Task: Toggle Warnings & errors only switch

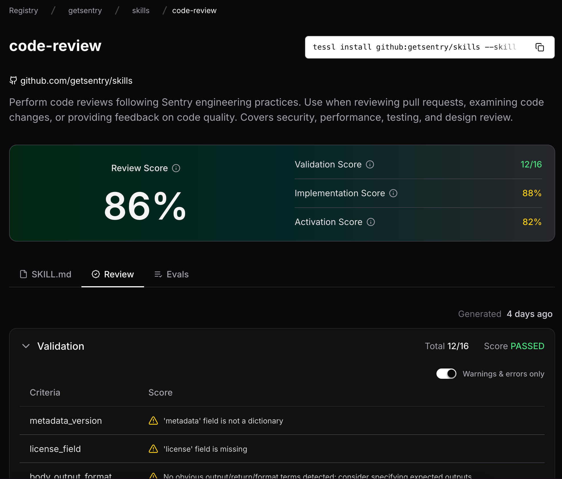Action: (x=446, y=374)
